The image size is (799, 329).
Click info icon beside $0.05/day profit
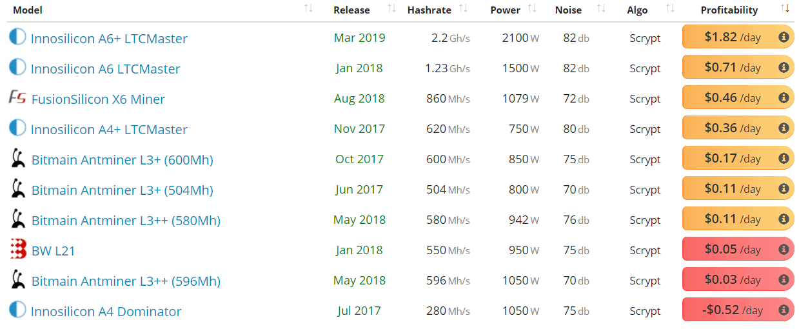coord(784,250)
